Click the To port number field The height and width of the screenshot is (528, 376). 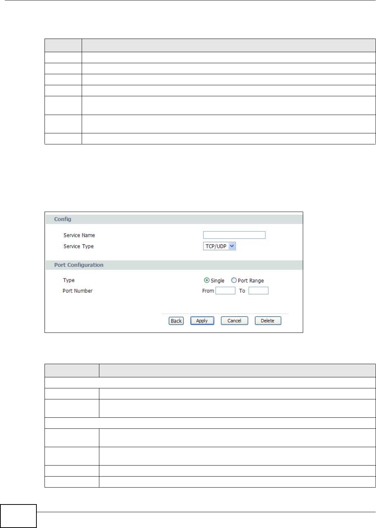(x=258, y=291)
